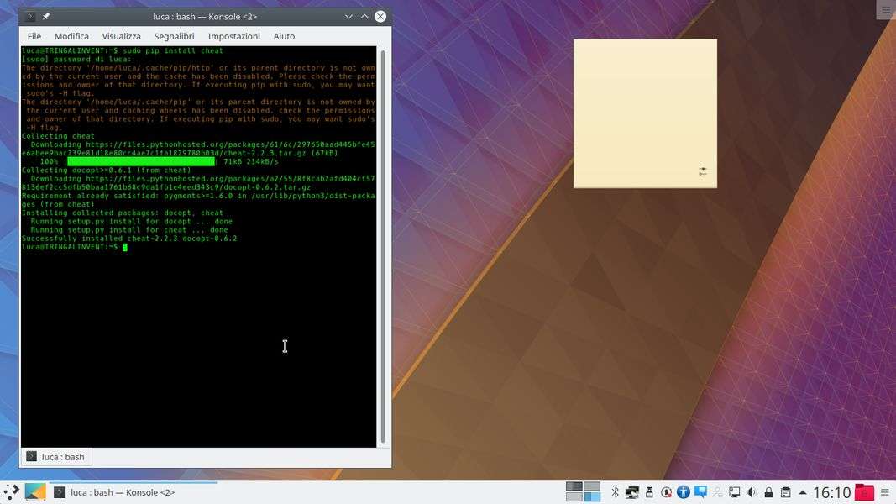Image resolution: width=896 pixels, height=504 pixels.
Task: Click the lock screen tray icon
Action: click(768, 492)
